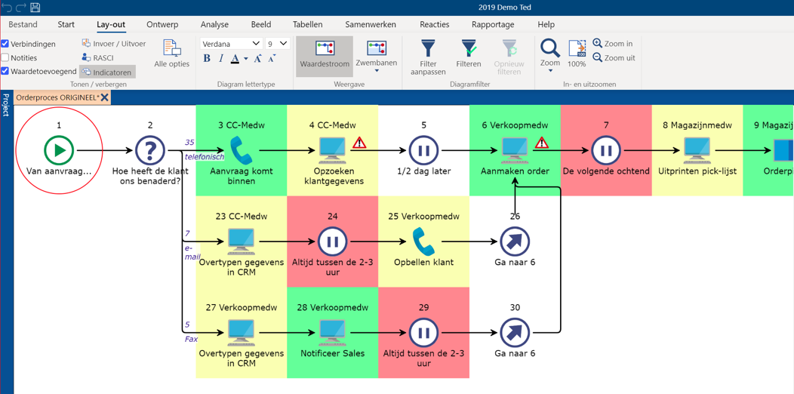Select the Zwembanen view icon
Image resolution: width=794 pixels, height=394 pixels.
point(376,48)
